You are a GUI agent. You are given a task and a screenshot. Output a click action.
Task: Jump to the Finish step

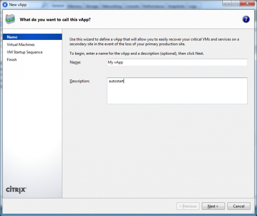(11, 59)
